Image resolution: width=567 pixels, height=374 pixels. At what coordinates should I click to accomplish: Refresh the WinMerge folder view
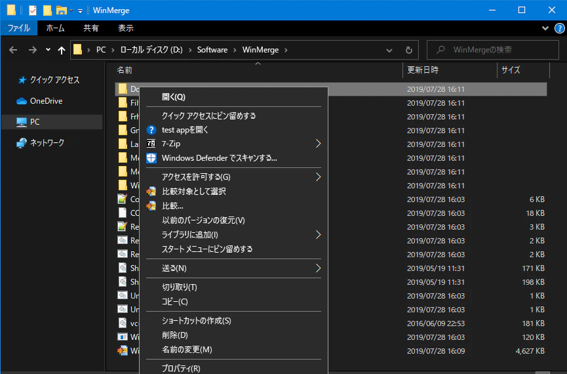coord(409,50)
